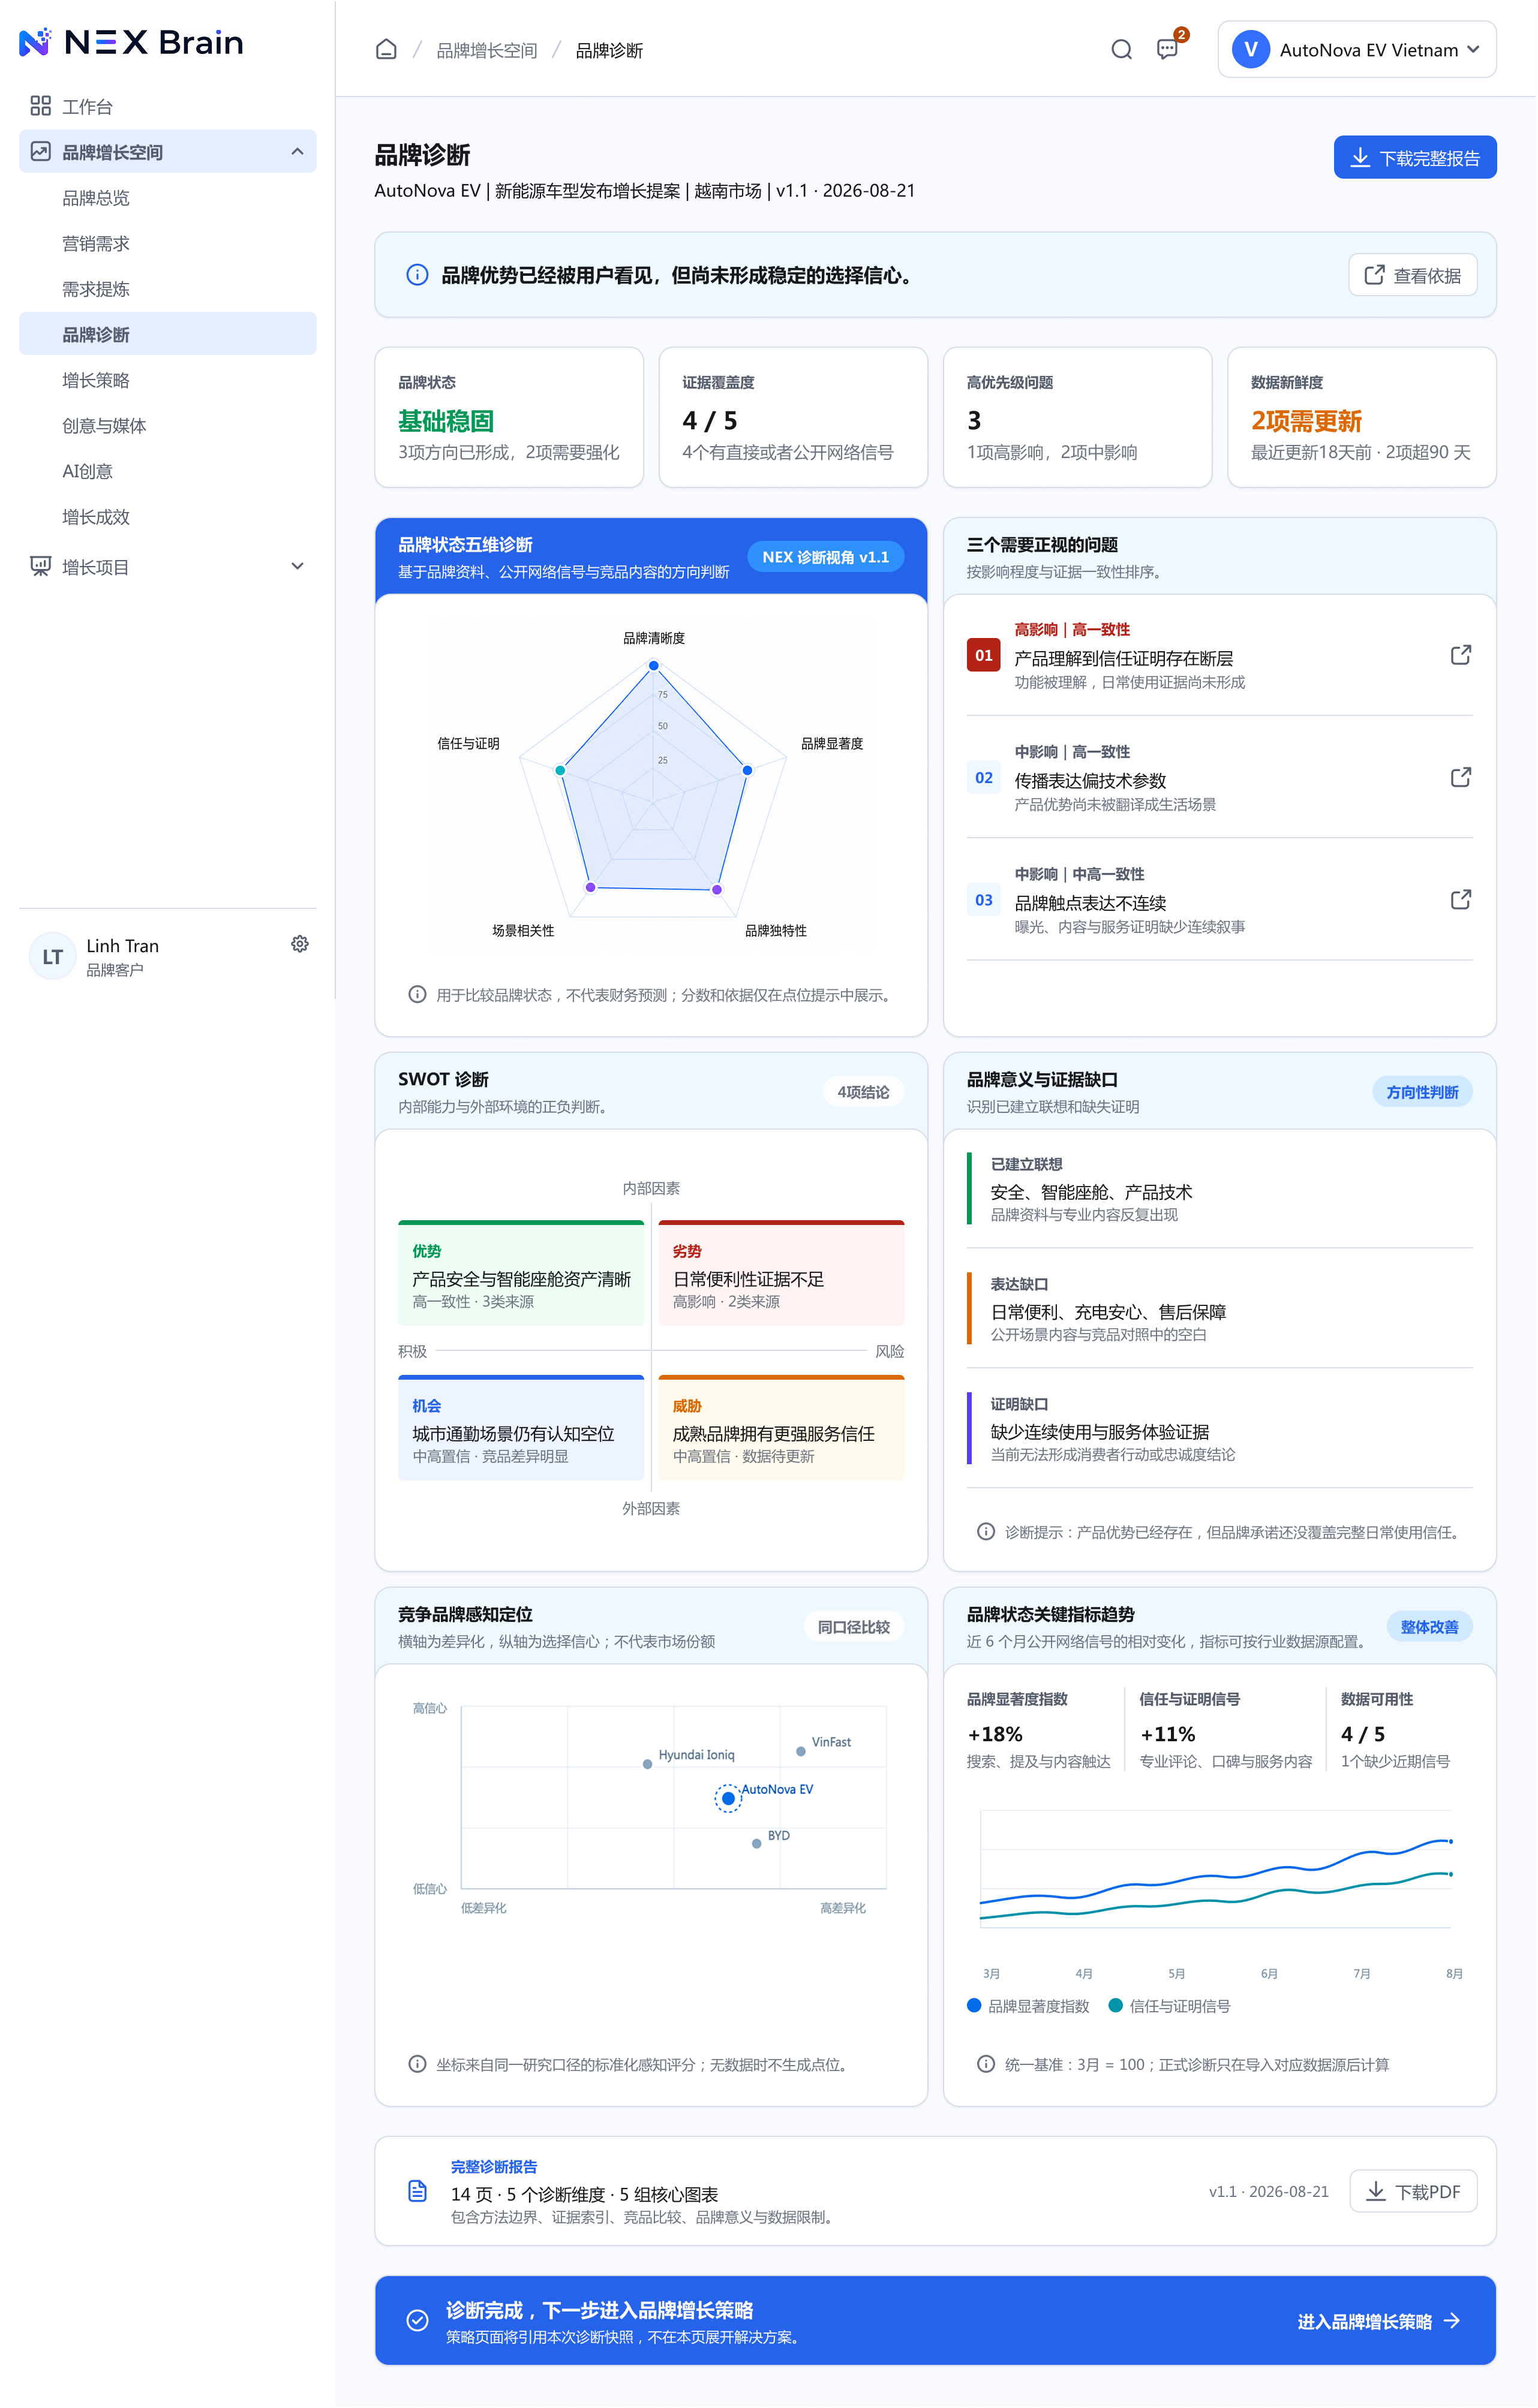This screenshot has height=2408, width=1538.
Task: Open external link for issue 03
Action: tap(1460, 899)
